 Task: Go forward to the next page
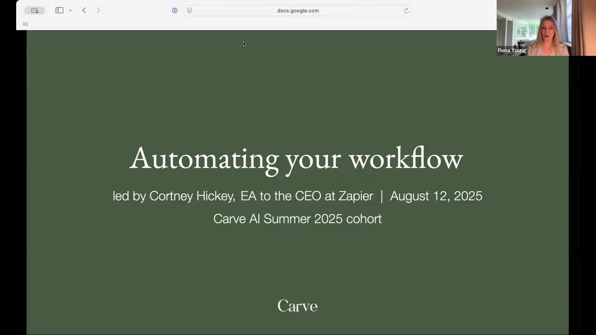point(98,11)
